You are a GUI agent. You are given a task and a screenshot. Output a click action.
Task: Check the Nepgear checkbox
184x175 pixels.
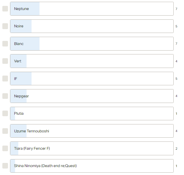(5, 96)
